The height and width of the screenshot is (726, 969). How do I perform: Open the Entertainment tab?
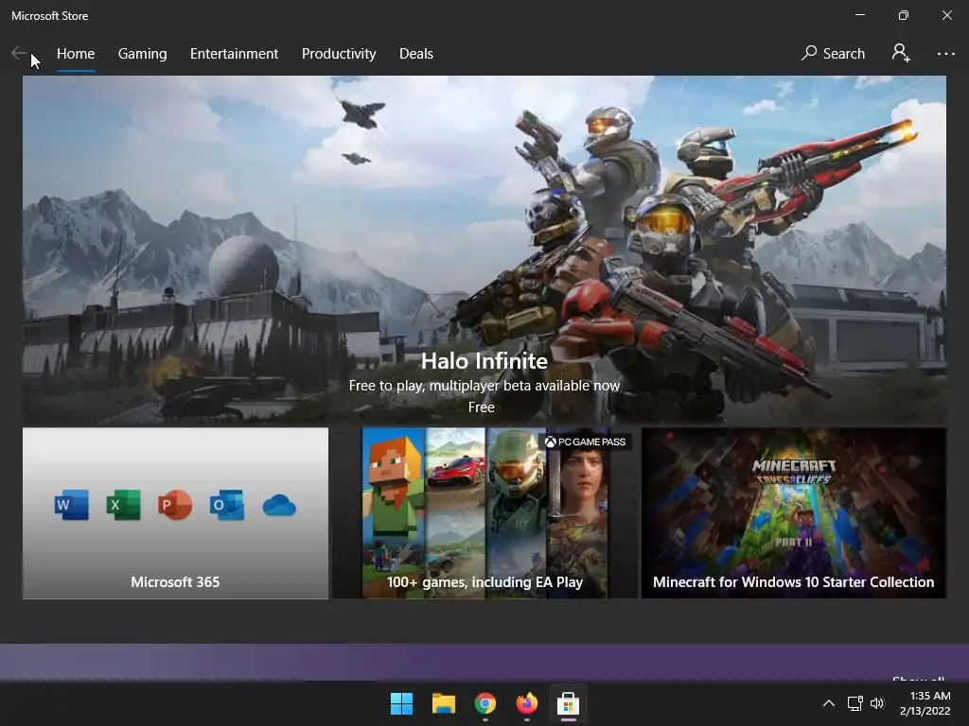(235, 54)
